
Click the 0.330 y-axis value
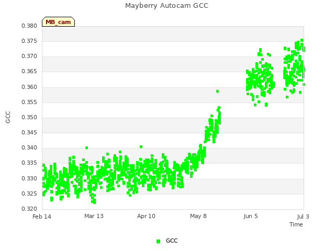pyautogui.click(x=29, y=178)
